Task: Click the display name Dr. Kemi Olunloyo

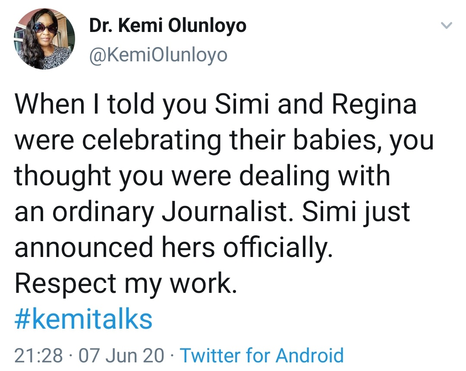Action: 167,26
